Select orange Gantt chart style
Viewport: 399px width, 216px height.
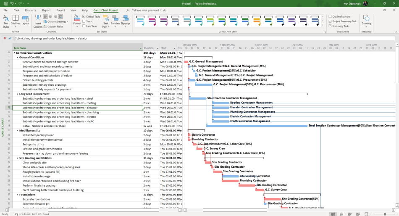(x=257, y=21)
